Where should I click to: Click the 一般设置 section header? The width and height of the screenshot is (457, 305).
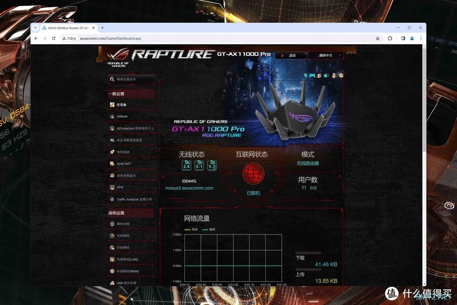point(131,94)
